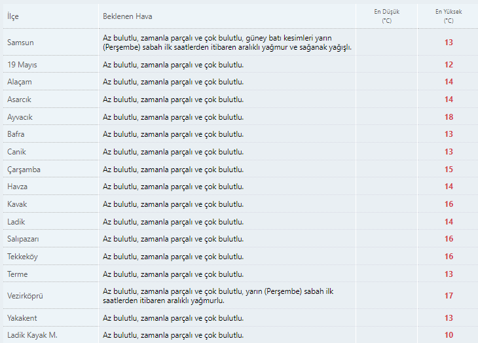Click the forecast text in 19 Mayıs row
478x343 pixels.
(x=173, y=65)
